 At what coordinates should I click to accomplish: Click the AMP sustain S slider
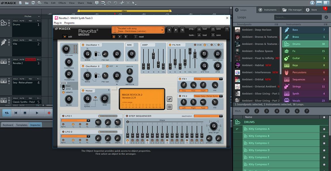click(153, 56)
